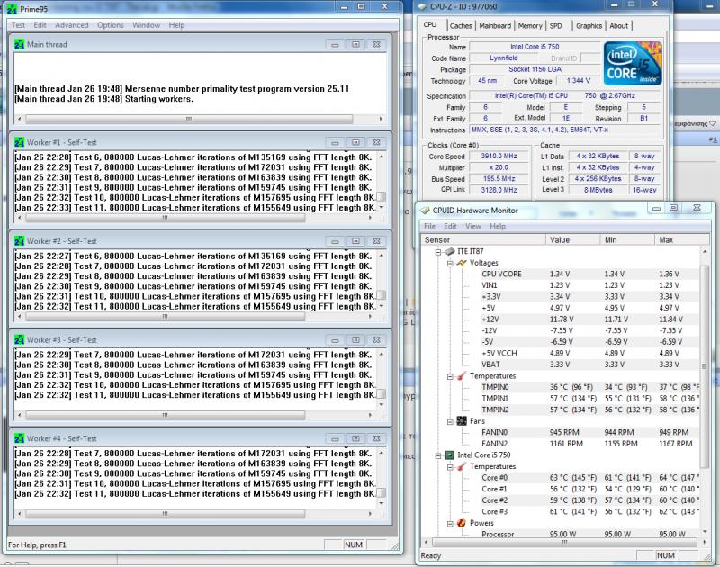The image size is (720, 567).
Task: Open the Advanced menu in Prime95
Action: [x=72, y=25]
